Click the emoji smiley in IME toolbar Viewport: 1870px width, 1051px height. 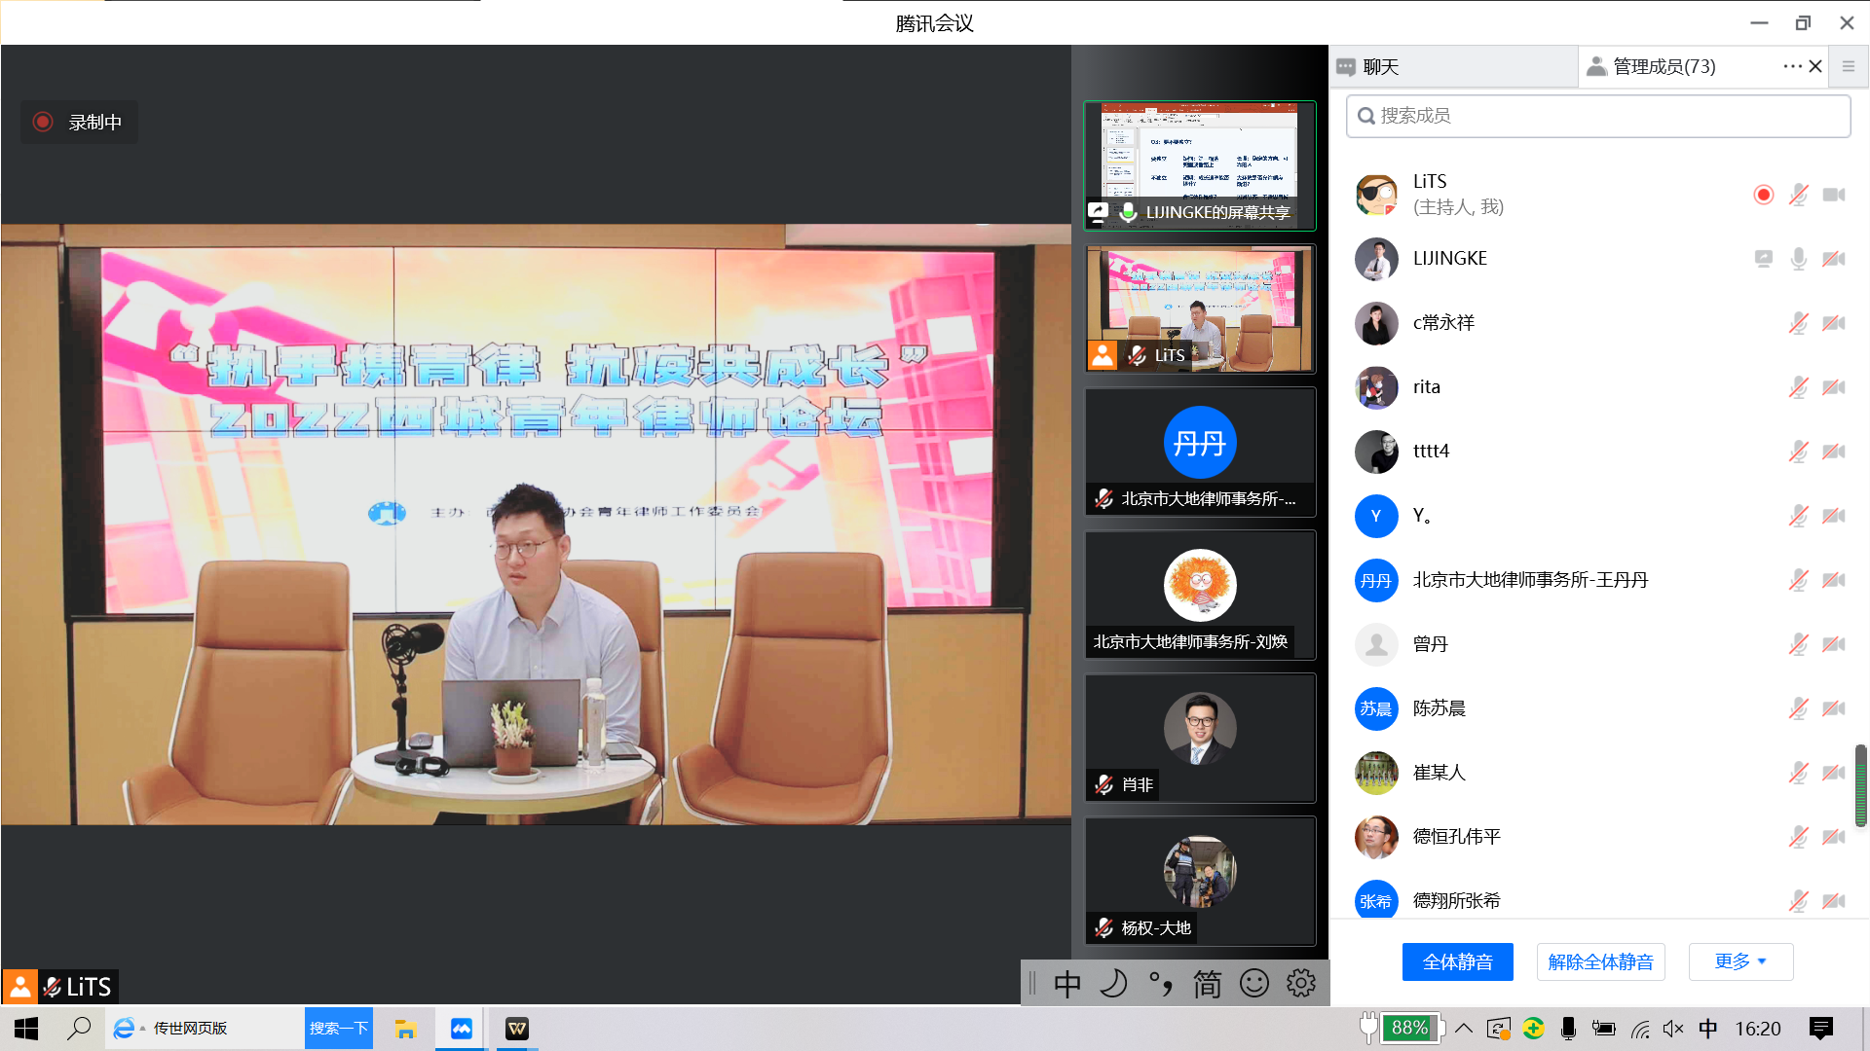pyautogui.click(x=1253, y=984)
